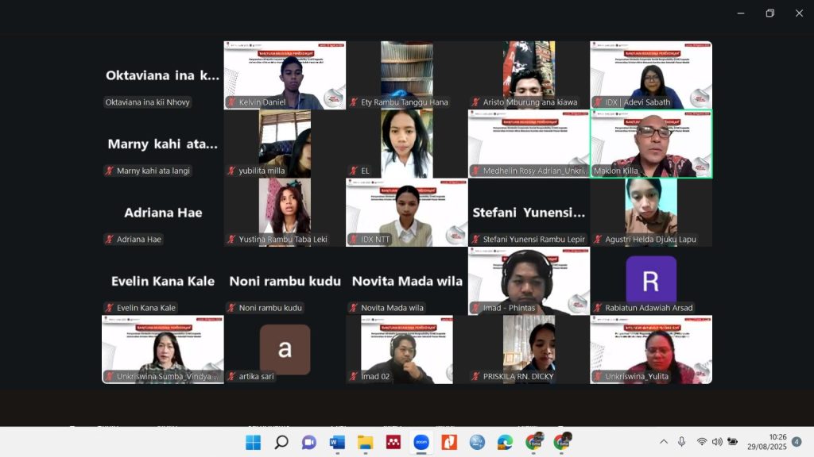
Task: Launch Microsoft Word from the taskbar
Action: [x=337, y=442]
